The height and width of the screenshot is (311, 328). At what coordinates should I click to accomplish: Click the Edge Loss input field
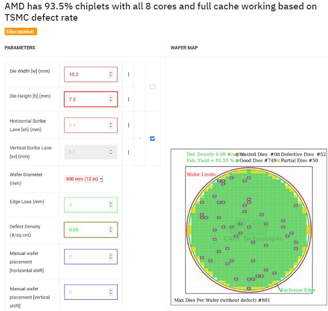91,205
